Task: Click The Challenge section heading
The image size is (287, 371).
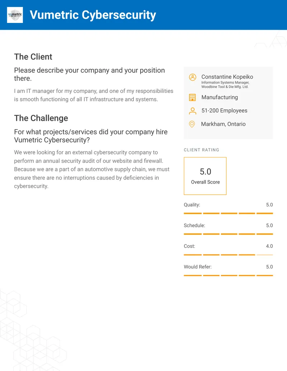Action: click(41, 118)
